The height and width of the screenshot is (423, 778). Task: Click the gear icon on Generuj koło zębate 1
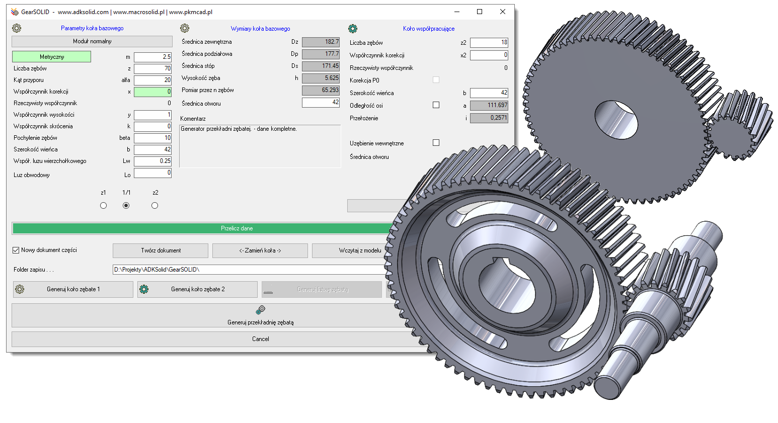[x=20, y=289]
